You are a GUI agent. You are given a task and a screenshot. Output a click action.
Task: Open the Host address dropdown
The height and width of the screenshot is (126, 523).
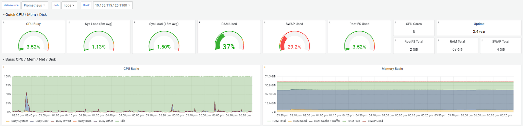(113, 5)
